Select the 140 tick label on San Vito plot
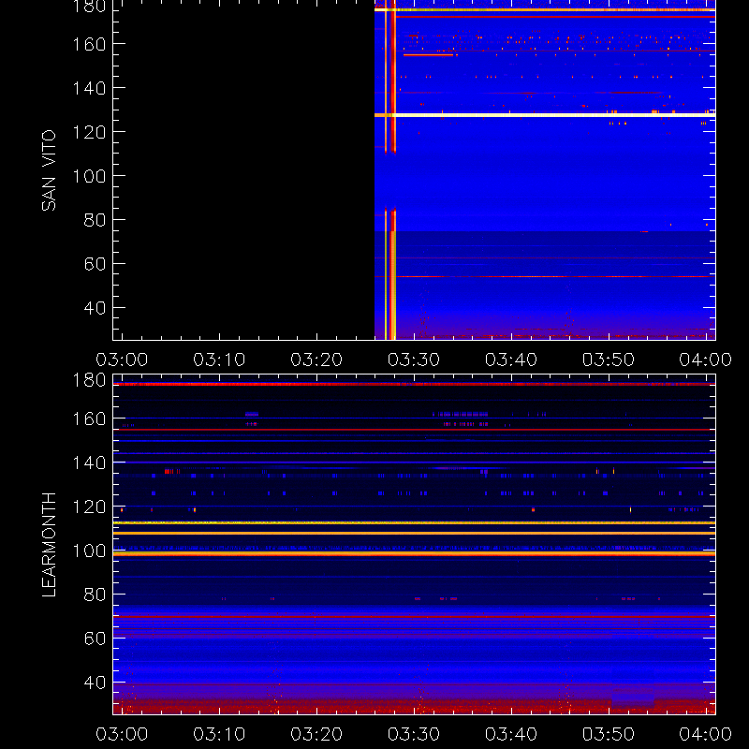Screen dimensions: 749x749 coord(89,88)
